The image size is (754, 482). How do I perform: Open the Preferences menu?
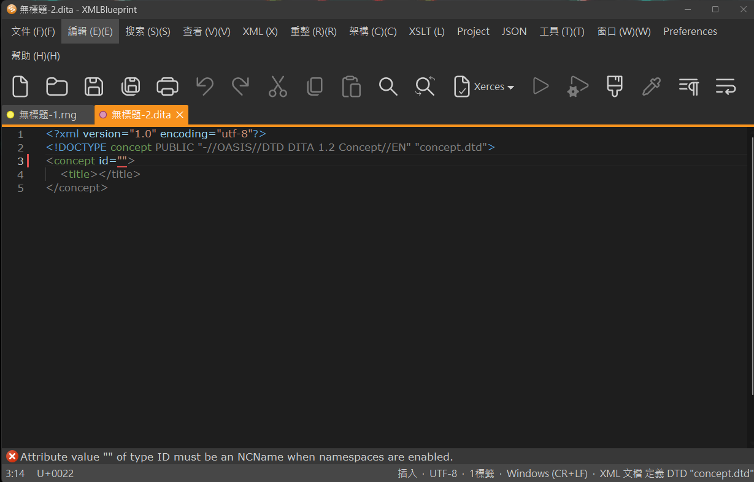coord(690,31)
